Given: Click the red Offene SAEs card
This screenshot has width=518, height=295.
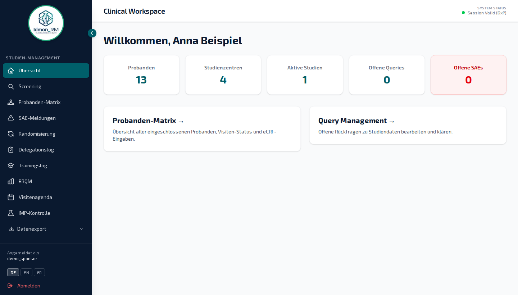Looking at the screenshot, I should [x=468, y=75].
